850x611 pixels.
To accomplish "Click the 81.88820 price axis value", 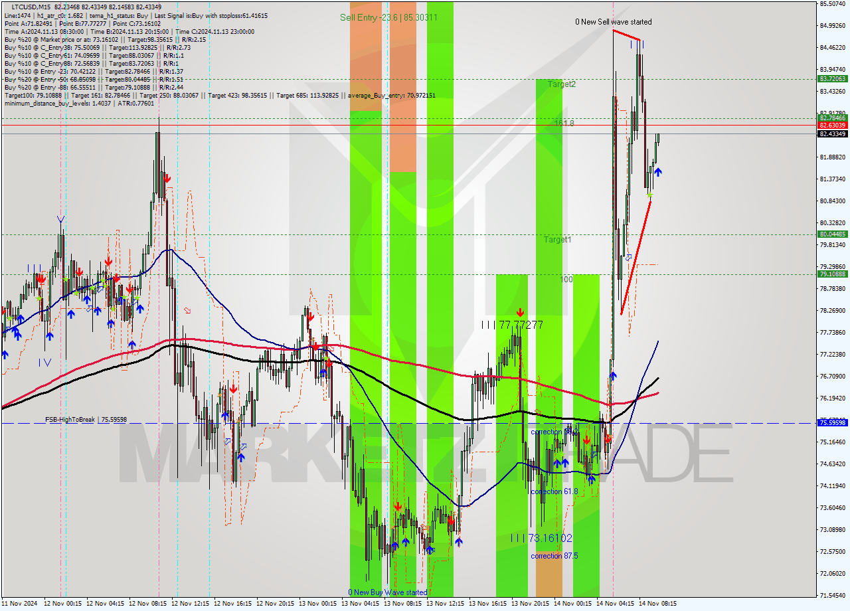I will pyautogui.click(x=832, y=157).
